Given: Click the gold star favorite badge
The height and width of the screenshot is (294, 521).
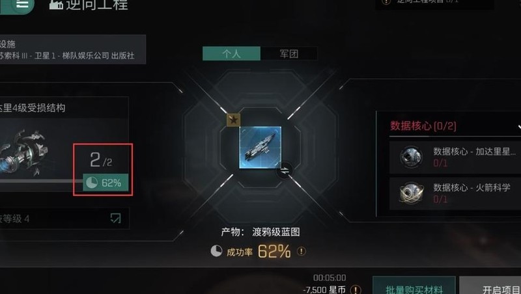Looking at the screenshot, I should click(x=233, y=120).
